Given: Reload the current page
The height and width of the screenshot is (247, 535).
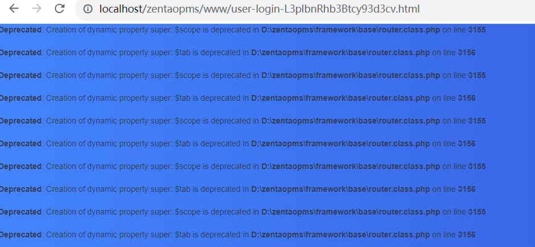Looking at the screenshot, I should [x=59, y=9].
